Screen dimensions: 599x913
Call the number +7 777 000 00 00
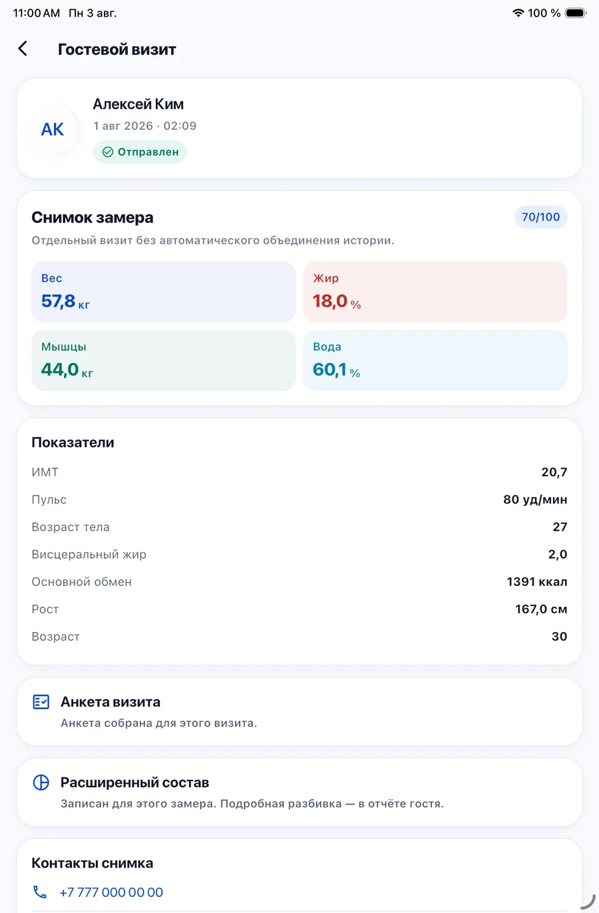point(111,892)
